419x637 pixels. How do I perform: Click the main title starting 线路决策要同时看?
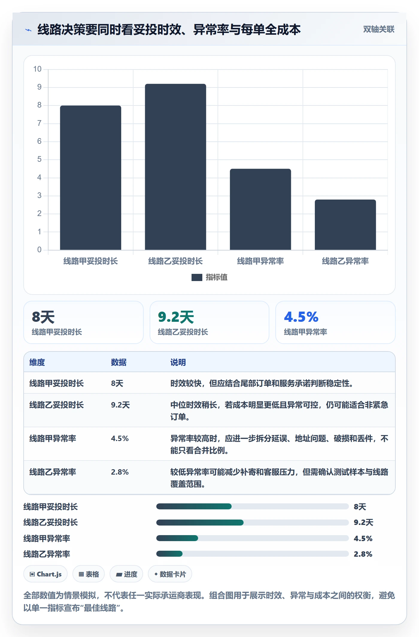click(169, 30)
